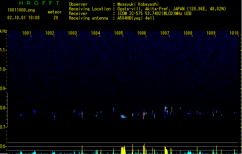Click the Receiving antenna label

tap(88, 18)
